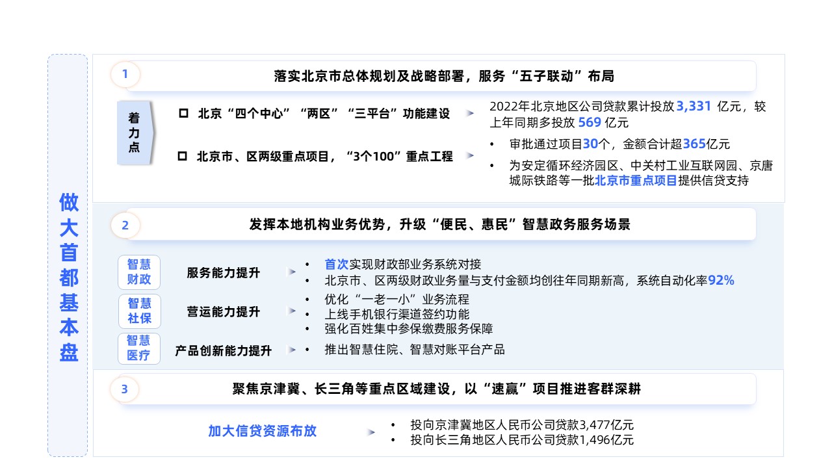The height and width of the screenshot is (468, 832).
Task: Click the arrow after "3个100"重点工程
Action: coord(470,156)
